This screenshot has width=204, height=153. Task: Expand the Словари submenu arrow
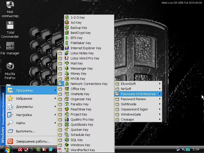(160, 119)
